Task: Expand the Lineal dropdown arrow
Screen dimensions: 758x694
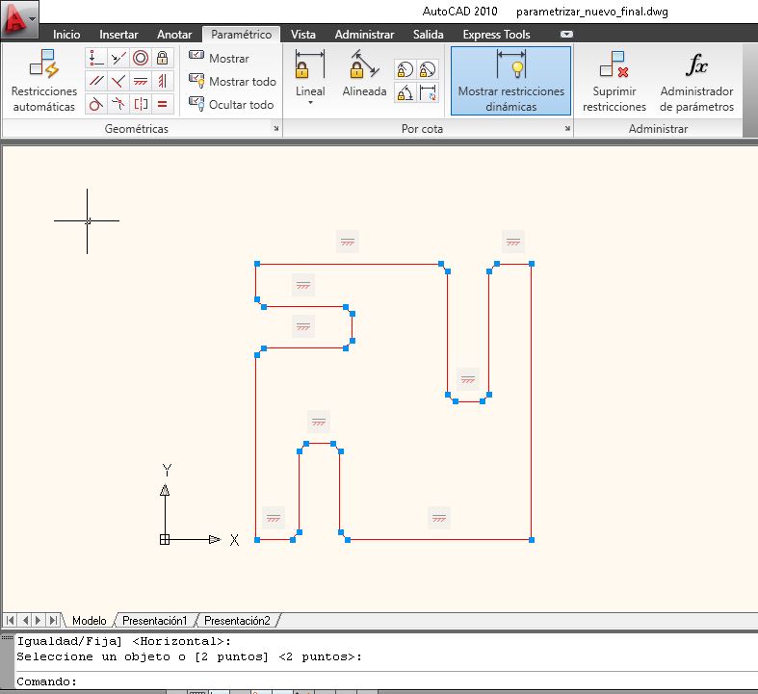Action: point(310,103)
